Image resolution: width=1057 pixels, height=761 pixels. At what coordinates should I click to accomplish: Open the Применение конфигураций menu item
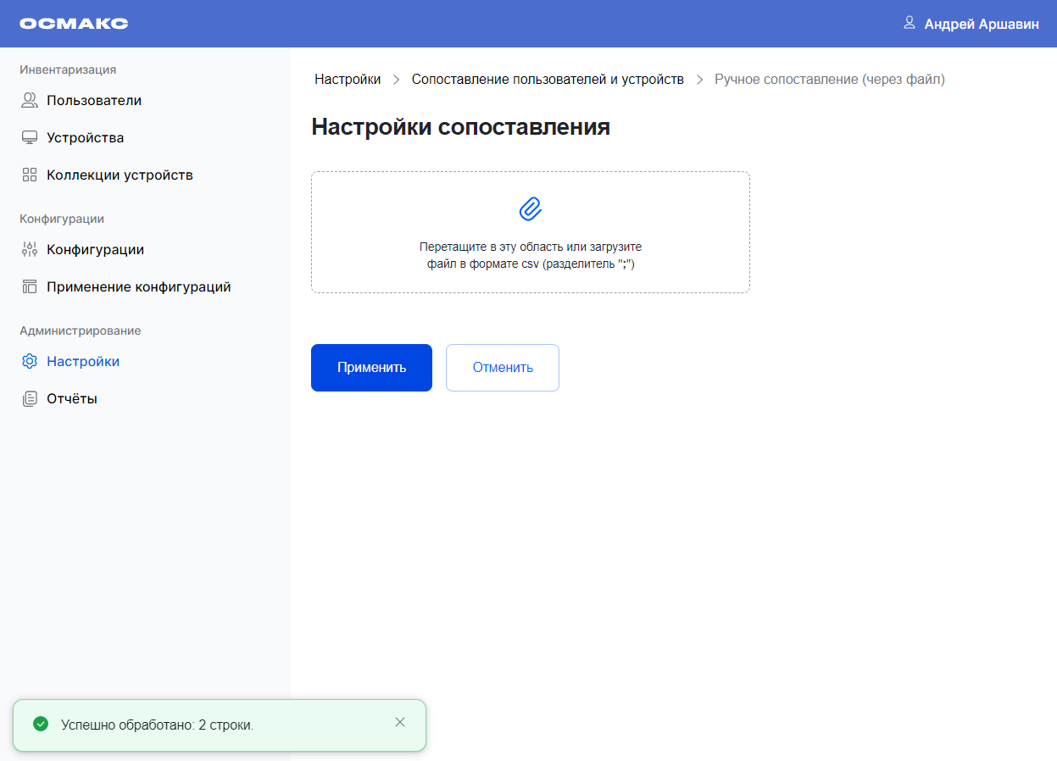tap(139, 287)
